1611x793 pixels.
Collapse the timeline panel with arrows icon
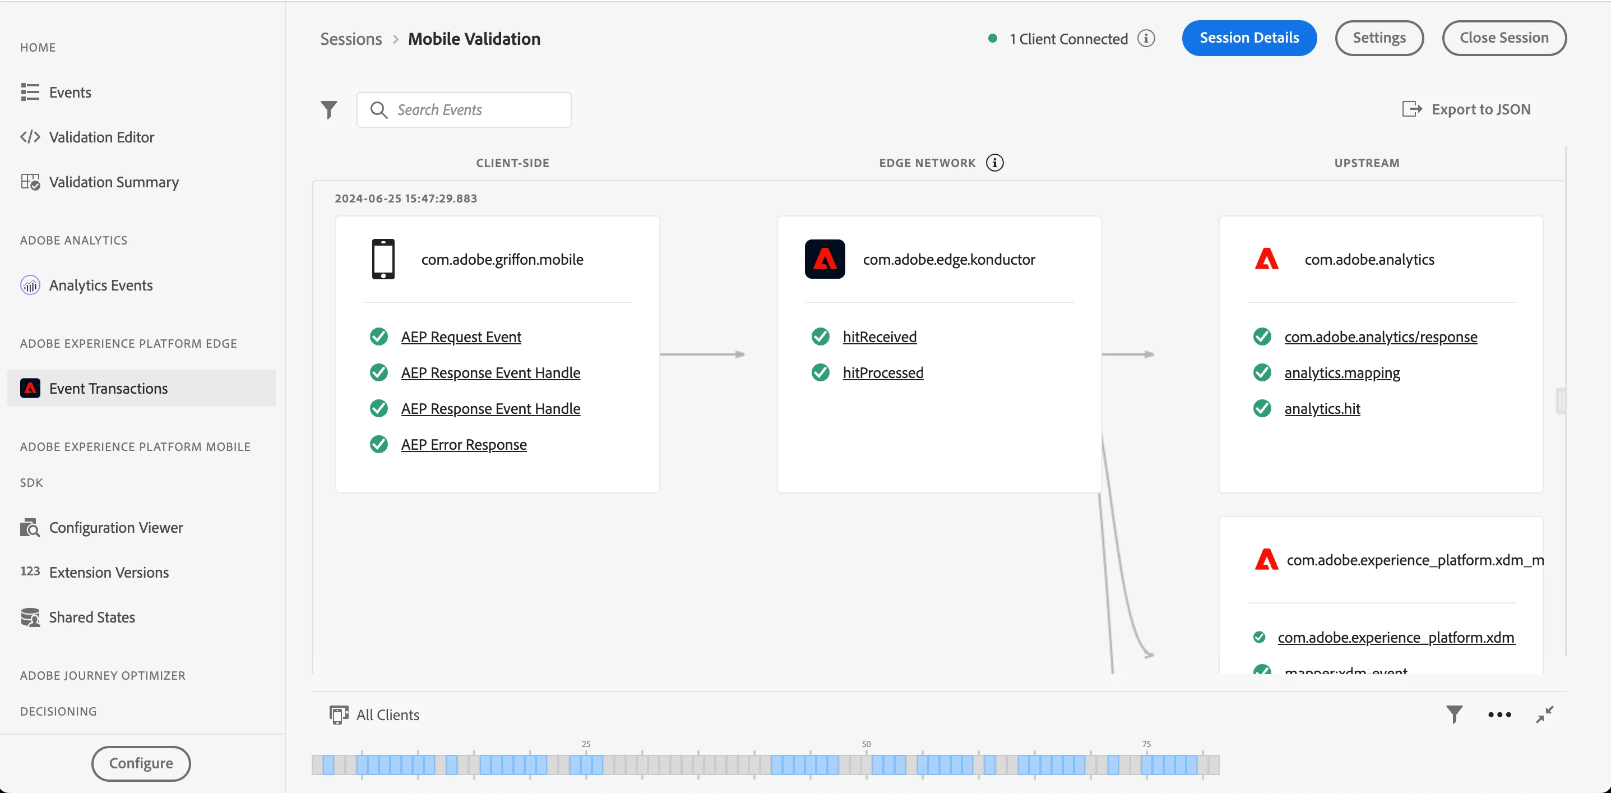[1545, 714]
